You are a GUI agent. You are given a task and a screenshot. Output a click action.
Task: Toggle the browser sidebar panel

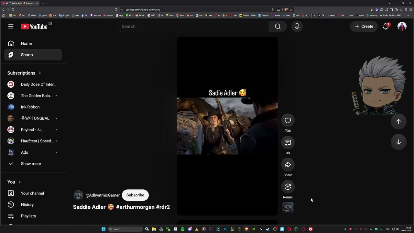[391, 10]
